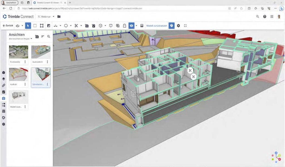Click the camera snapshot toolbar icon
Viewport: 285px width, 167px height.
87,26
